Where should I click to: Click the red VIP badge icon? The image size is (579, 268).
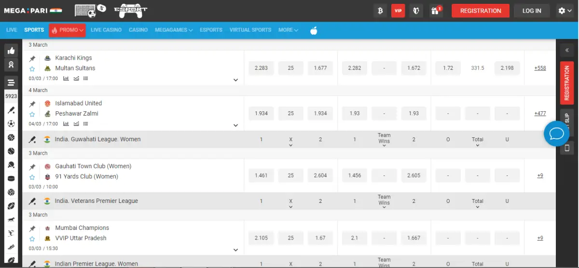coord(398,11)
